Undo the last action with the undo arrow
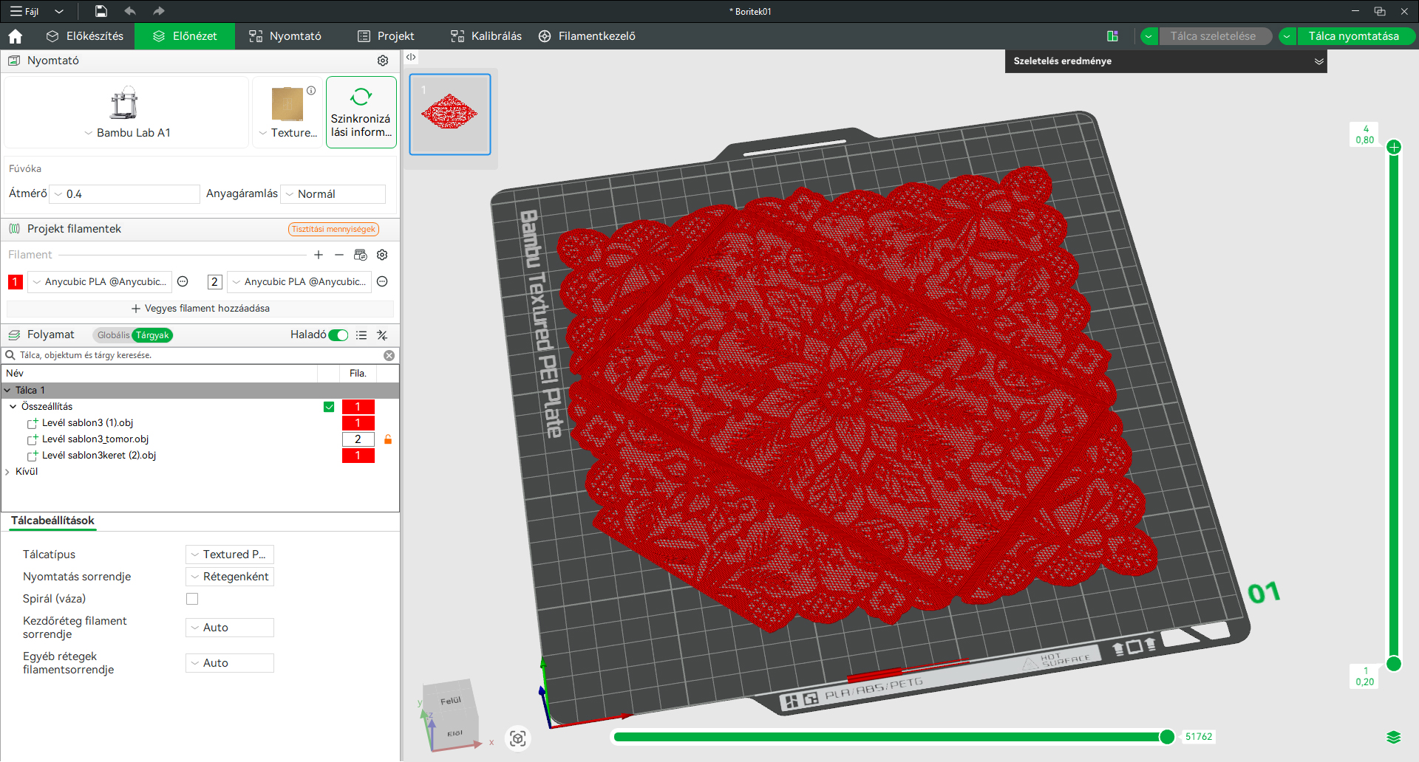 130,11
